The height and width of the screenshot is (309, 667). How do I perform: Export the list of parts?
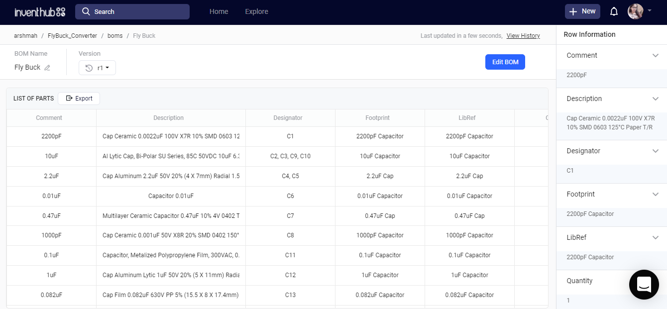[x=79, y=99]
